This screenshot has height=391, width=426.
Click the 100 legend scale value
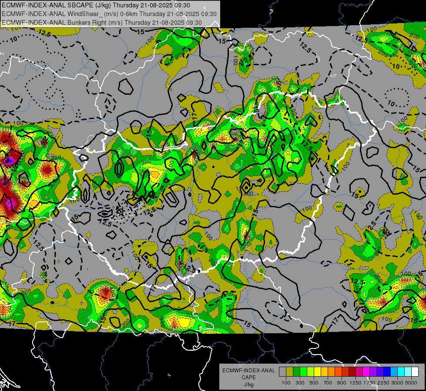click(286, 383)
